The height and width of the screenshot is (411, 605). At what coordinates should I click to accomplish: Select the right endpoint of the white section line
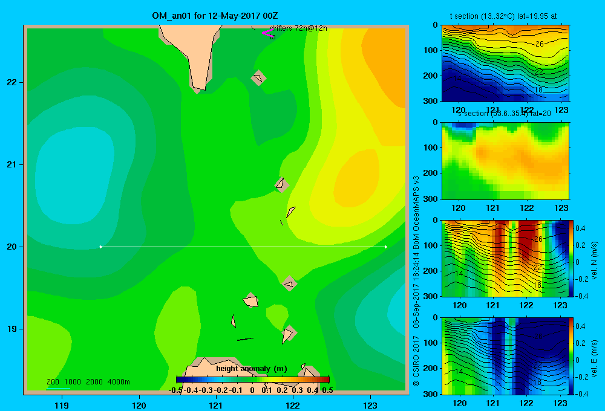386,247
